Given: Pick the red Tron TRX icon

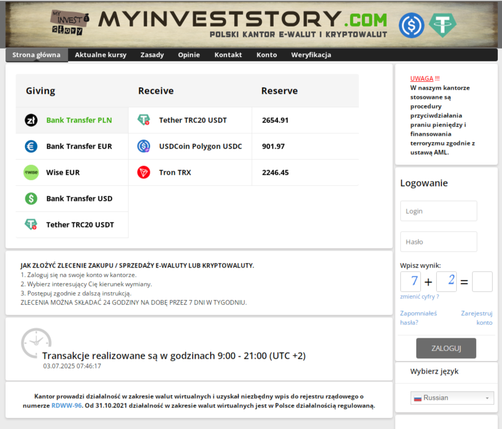Looking at the screenshot, I should 144,173.
